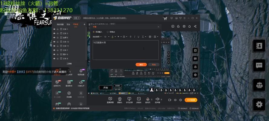This screenshot has width=269, height=121.
Task: Switch to the 双击 tab
Action: [x=68, y=24]
